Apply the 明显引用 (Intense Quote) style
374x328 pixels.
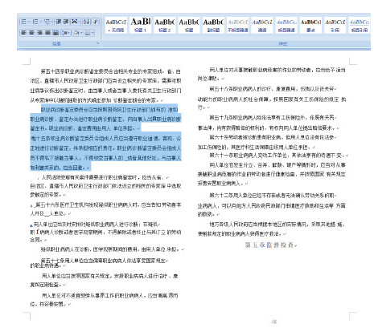tap(360, 25)
